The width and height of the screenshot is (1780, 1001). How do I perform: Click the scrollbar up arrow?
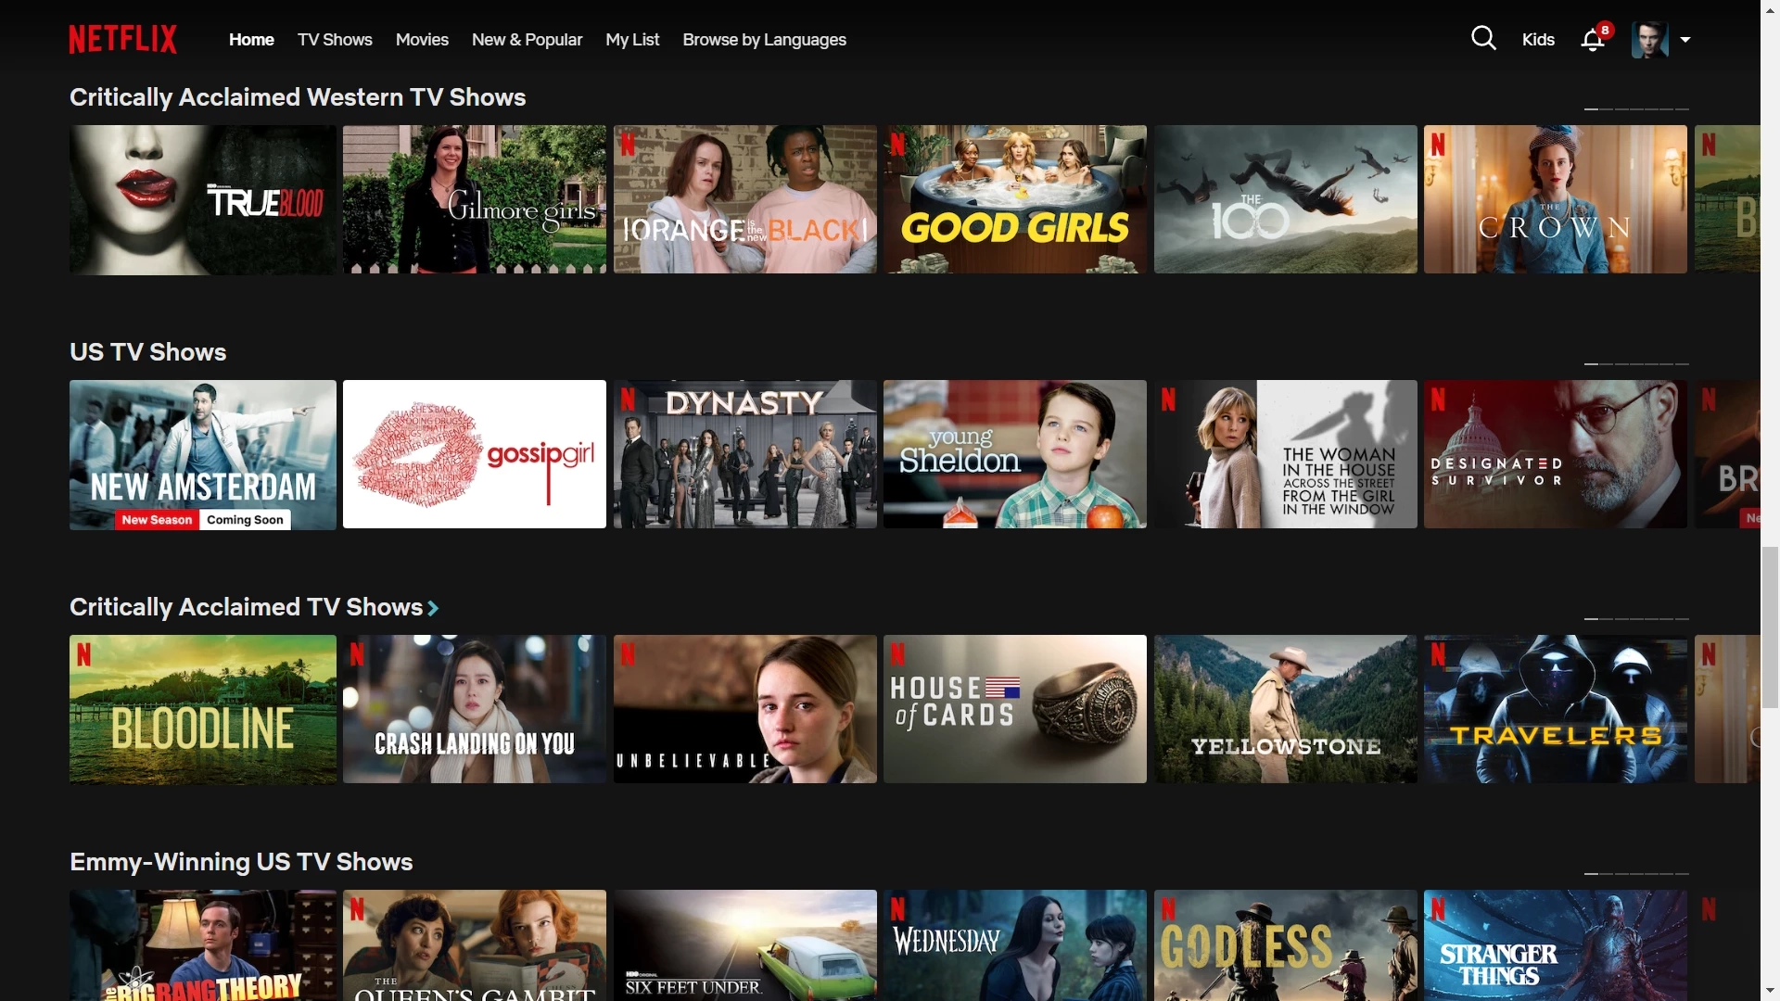(x=1770, y=9)
